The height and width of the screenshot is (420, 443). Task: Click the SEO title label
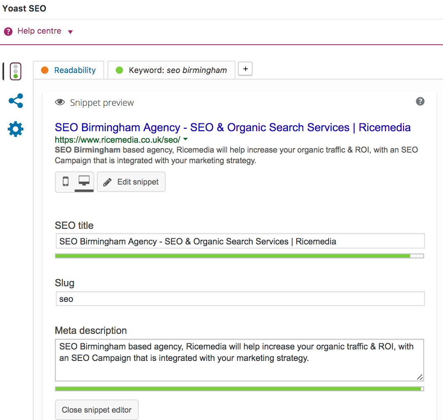click(74, 226)
